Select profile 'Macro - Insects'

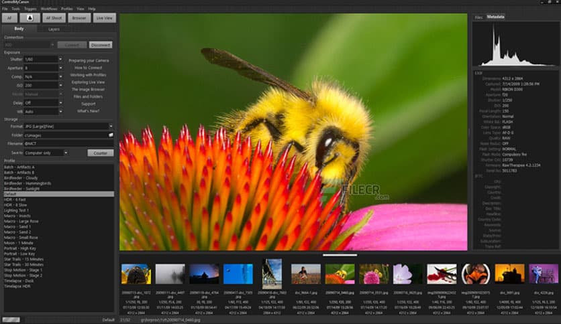pyautogui.click(x=17, y=216)
